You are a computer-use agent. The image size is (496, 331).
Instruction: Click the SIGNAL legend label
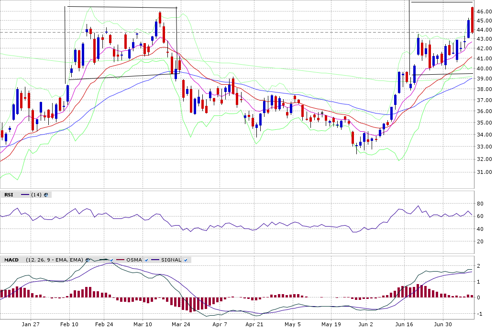(171, 260)
